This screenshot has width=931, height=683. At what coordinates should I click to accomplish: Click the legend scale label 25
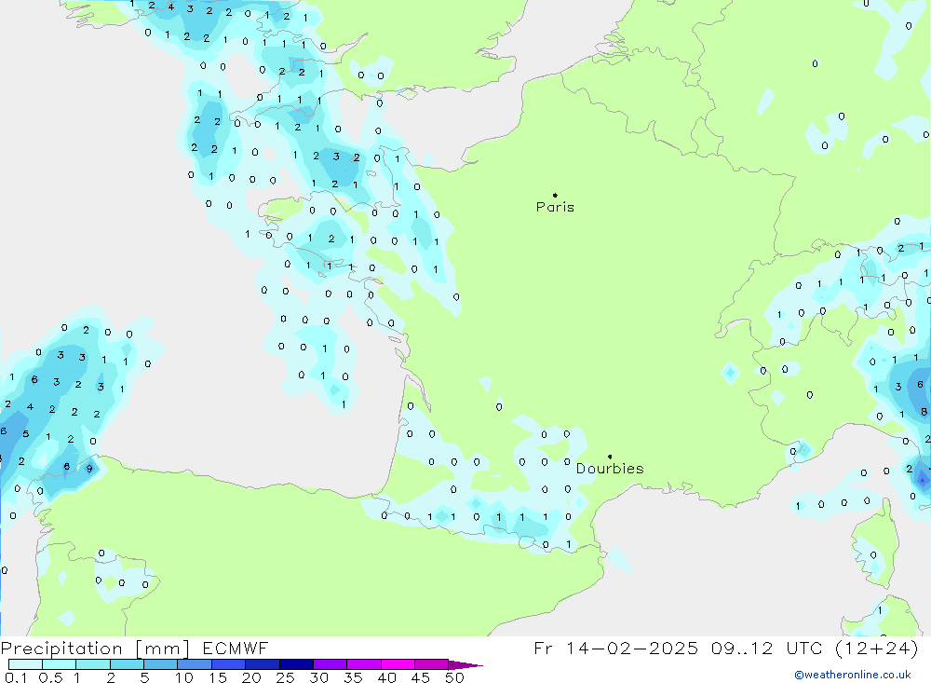[285, 677]
